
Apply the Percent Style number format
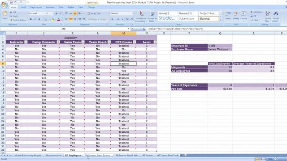pyautogui.click(x=118, y=19)
